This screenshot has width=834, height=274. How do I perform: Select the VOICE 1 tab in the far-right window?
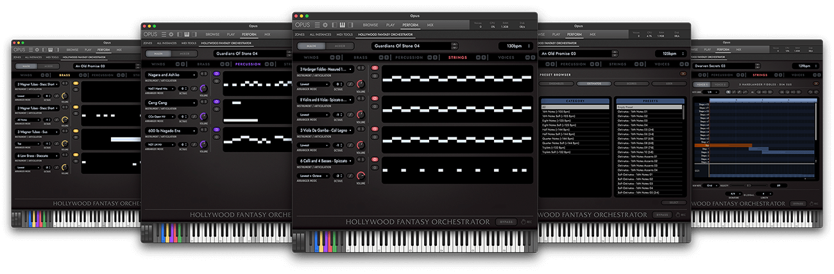pos(703,84)
